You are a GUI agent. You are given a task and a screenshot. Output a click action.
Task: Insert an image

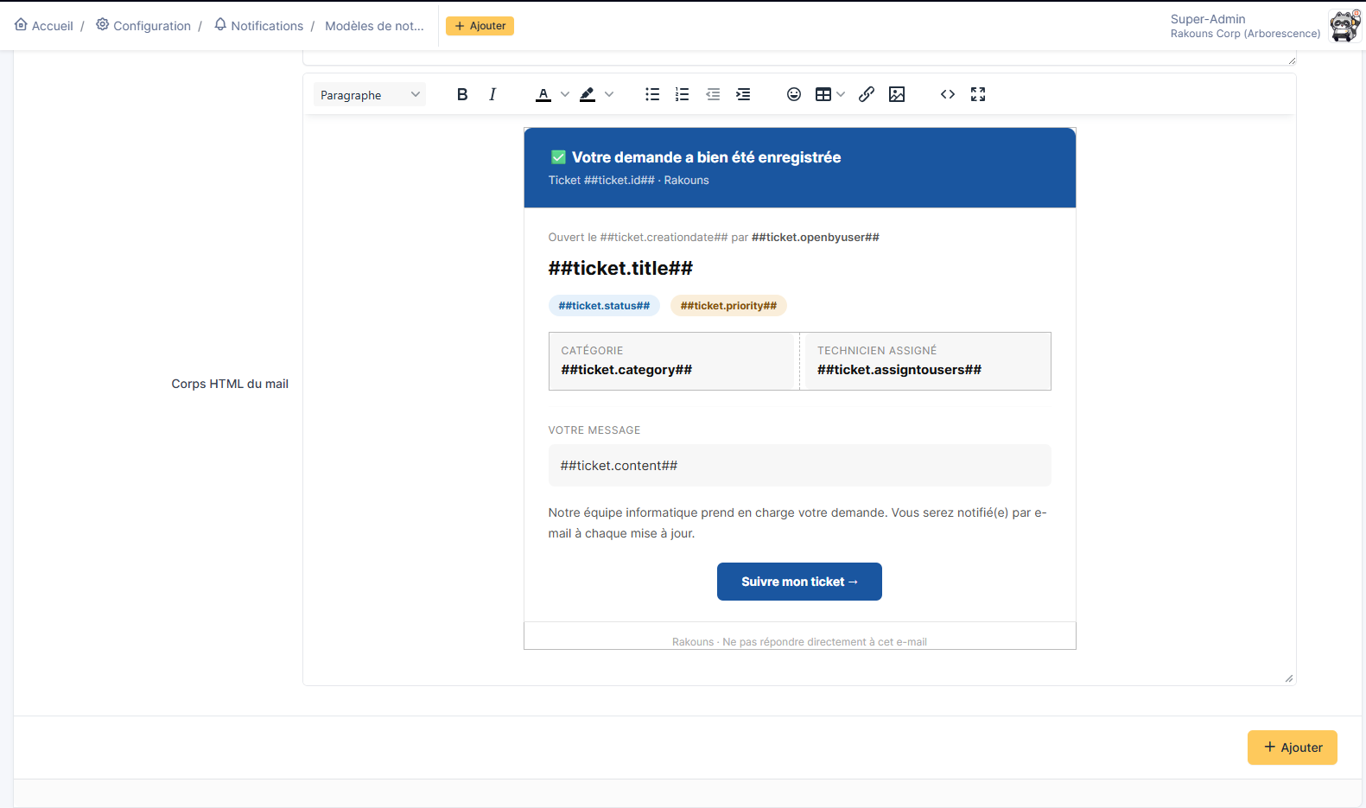(x=897, y=94)
